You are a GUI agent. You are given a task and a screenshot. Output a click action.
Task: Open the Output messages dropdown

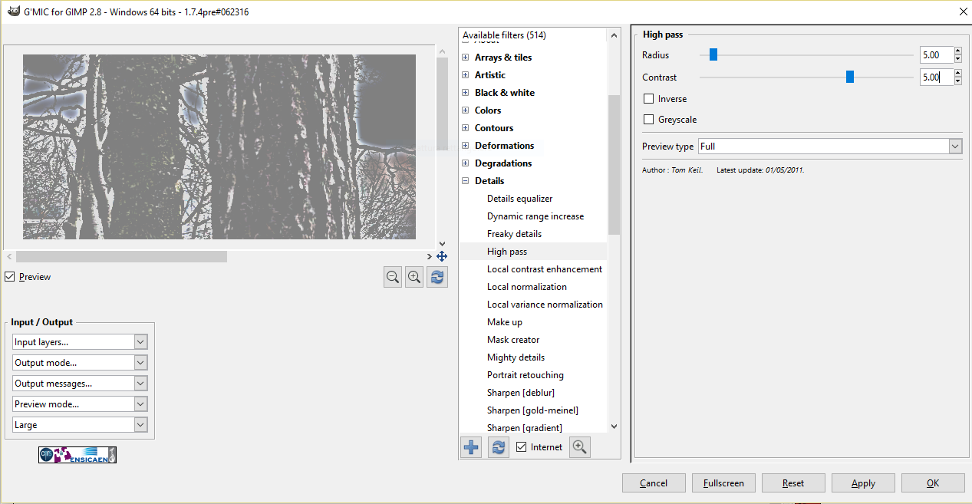coord(80,384)
